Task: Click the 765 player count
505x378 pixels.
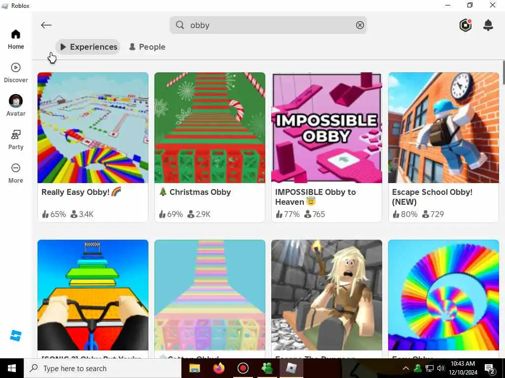Action: coord(315,214)
